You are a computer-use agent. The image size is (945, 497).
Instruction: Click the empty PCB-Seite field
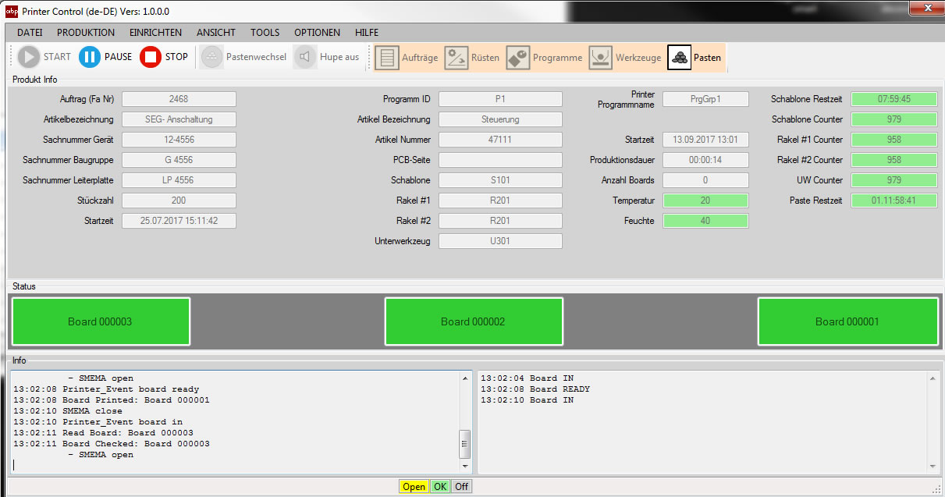(x=500, y=160)
